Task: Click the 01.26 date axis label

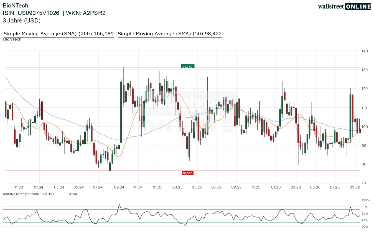Action: click(x=276, y=187)
